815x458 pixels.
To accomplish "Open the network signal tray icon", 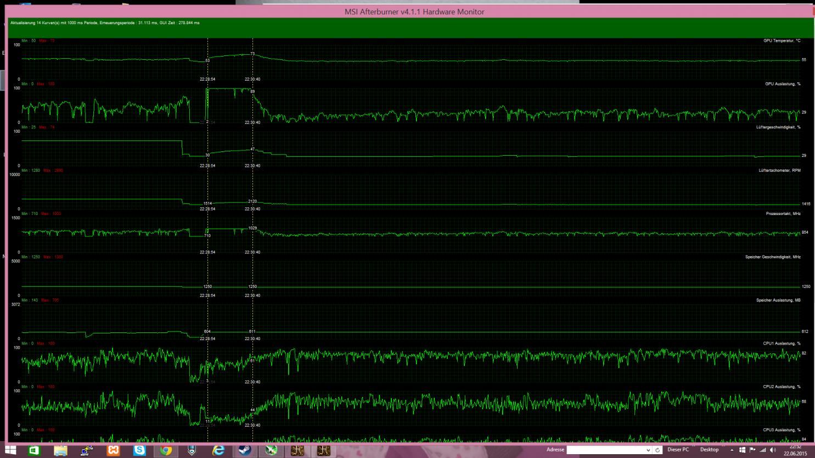I will [x=763, y=450].
